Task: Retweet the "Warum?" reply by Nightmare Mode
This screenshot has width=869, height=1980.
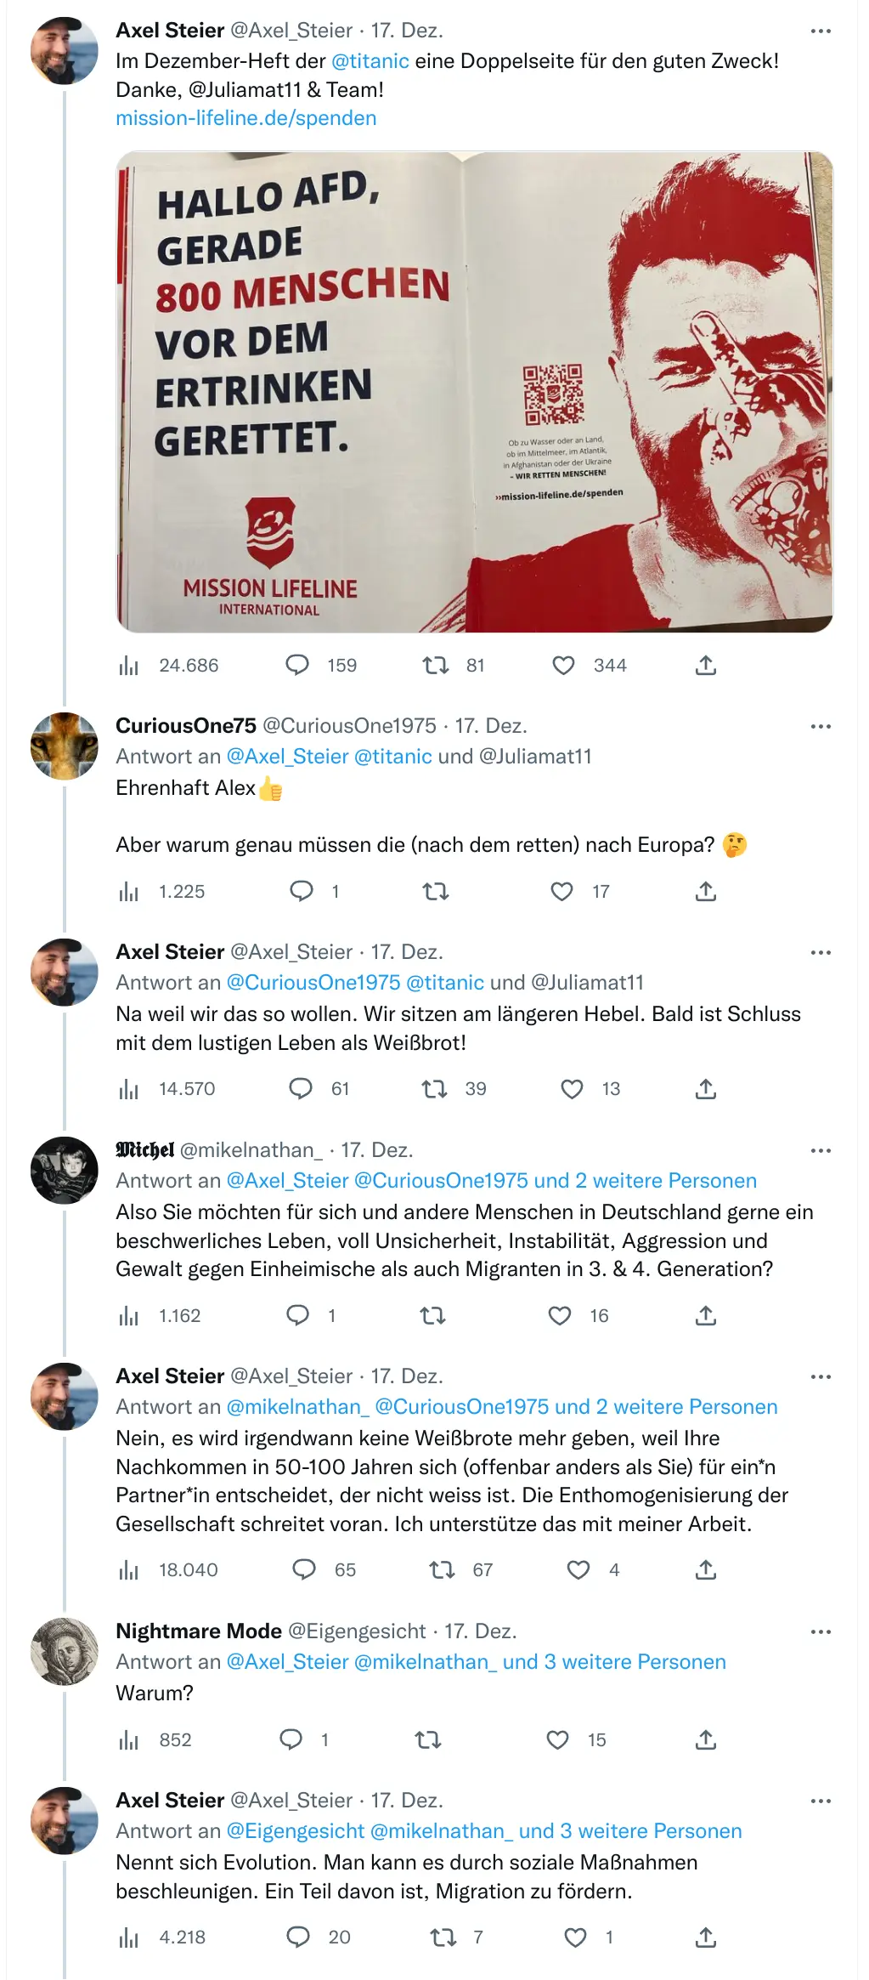Action: (428, 1740)
